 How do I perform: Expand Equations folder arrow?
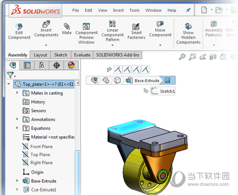tap(17, 128)
